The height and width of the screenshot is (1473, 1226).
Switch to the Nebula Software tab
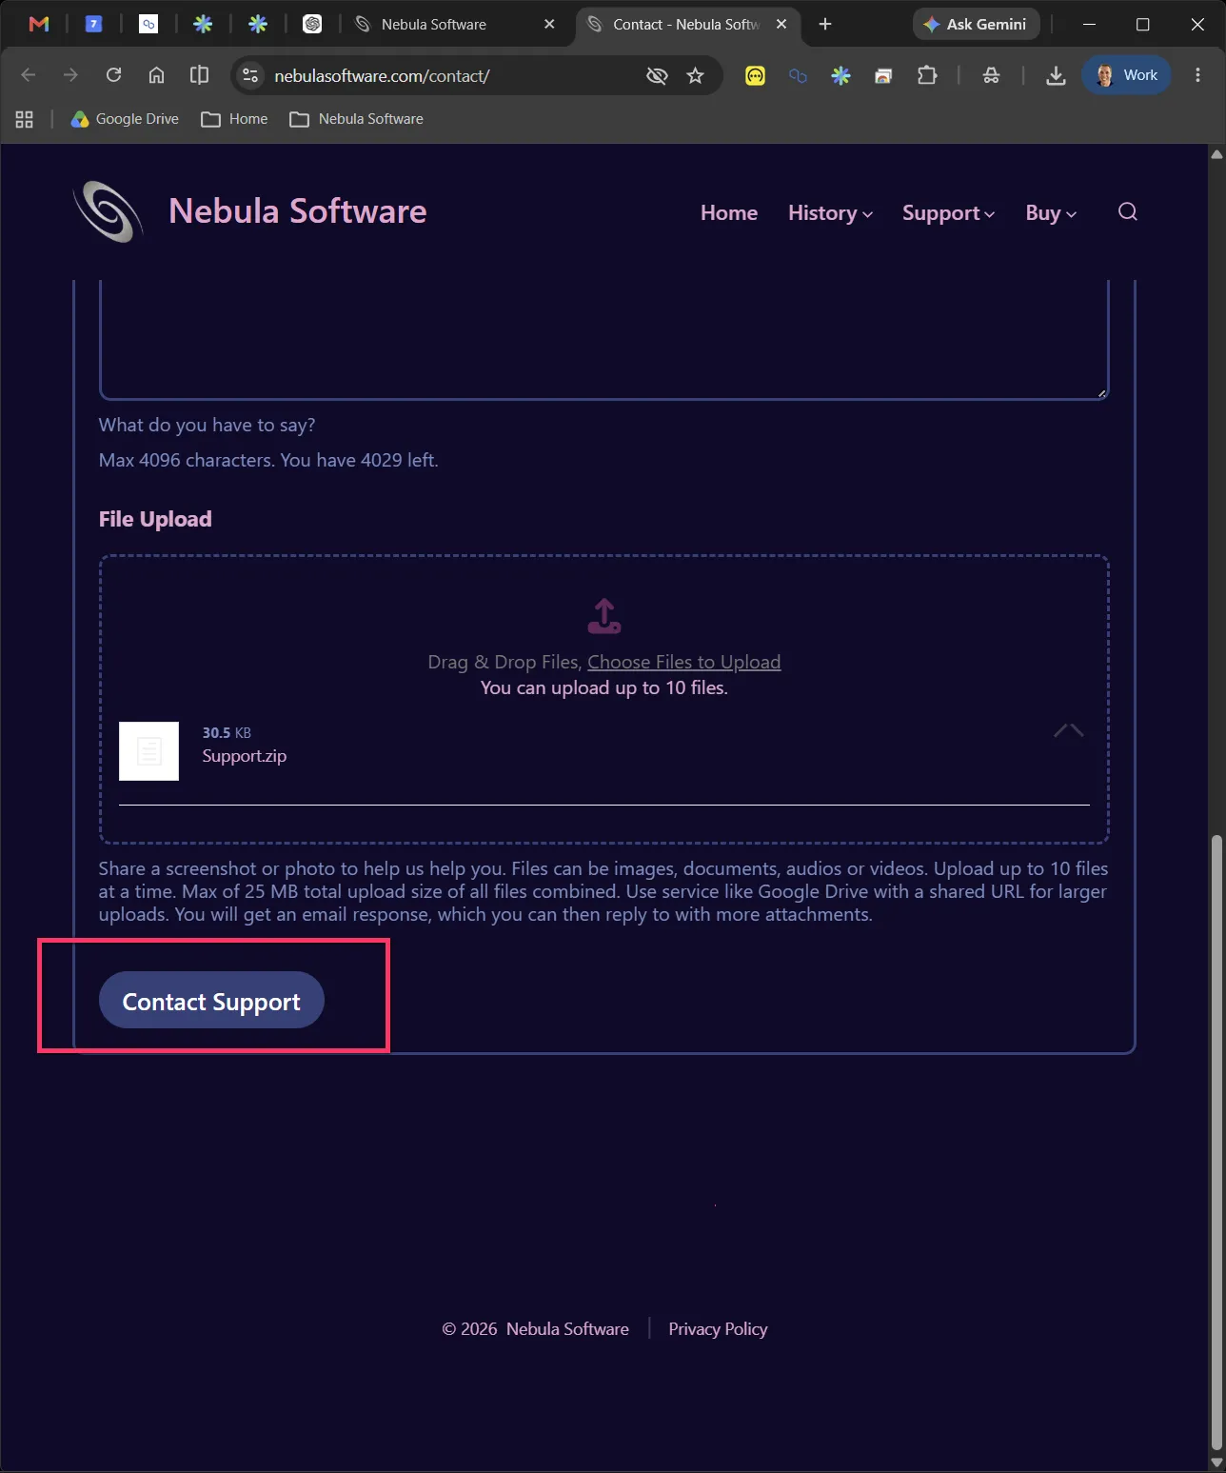(455, 24)
